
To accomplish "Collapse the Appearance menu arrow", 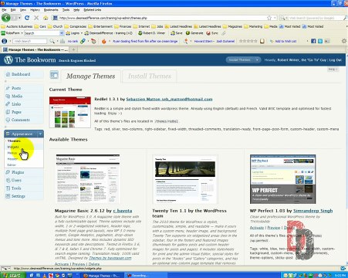I will click(x=40, y=134).
